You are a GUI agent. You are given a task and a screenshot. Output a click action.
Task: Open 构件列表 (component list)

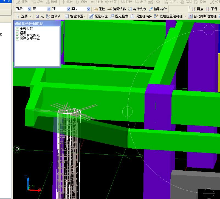137,9
